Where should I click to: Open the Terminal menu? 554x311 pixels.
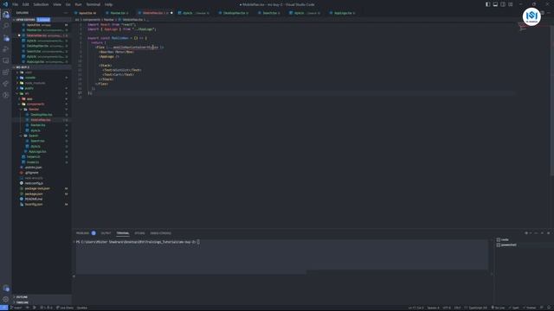(93, 4)
